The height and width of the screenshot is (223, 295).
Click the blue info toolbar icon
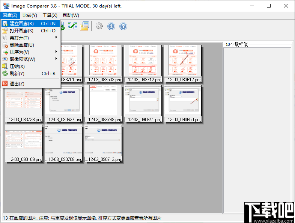click(x=111, y=26)
